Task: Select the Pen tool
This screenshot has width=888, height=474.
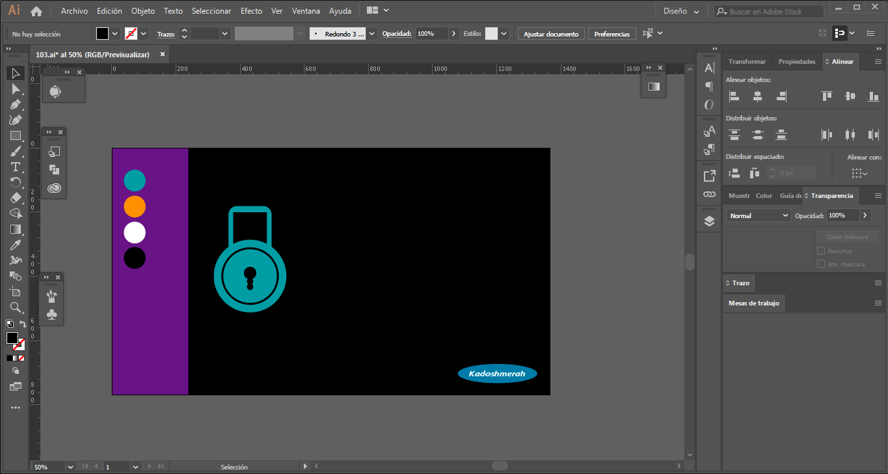Action: [x=16, y=104]
